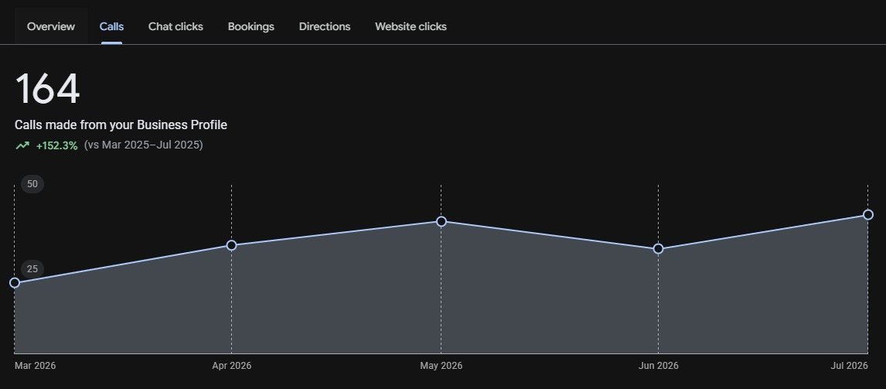
Task: Click the Apr 2026 x-axis label
Action: (x=232, y=366)
